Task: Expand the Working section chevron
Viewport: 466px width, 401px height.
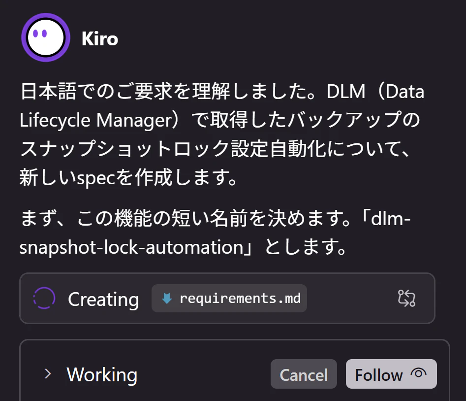Action: click(x=48, y=374)
